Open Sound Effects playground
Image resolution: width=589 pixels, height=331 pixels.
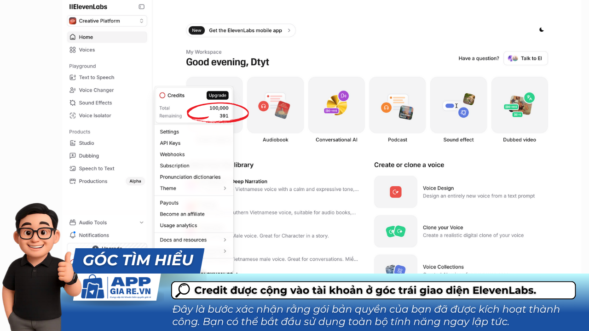pos(107,103)
